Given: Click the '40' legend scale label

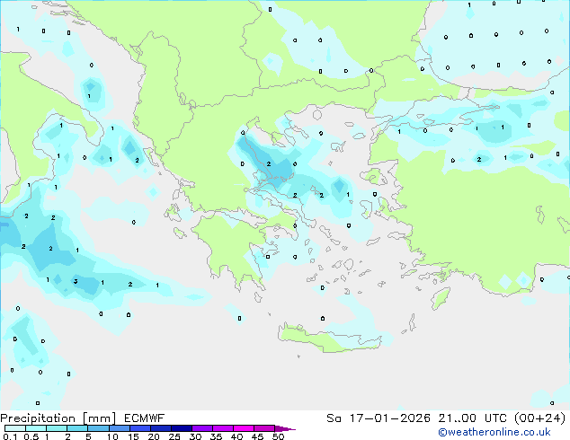Looking at the screenshot, I should (236, 436).
